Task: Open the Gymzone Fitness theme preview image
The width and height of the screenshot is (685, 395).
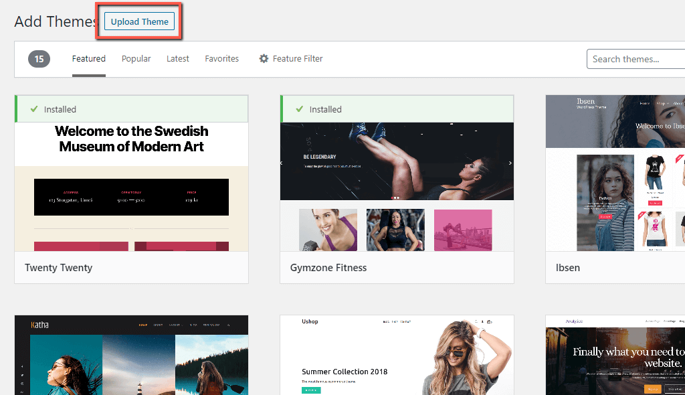Action: [397, 187]
